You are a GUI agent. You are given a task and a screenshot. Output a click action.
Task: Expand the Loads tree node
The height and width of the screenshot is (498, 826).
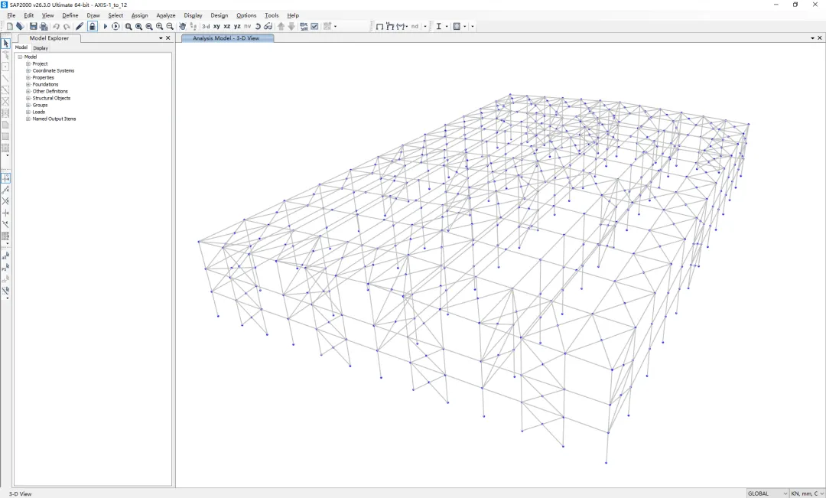coord(28,112)
